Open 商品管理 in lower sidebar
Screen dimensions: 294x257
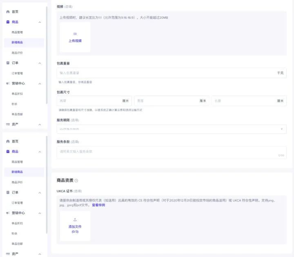tap(17, 162)
